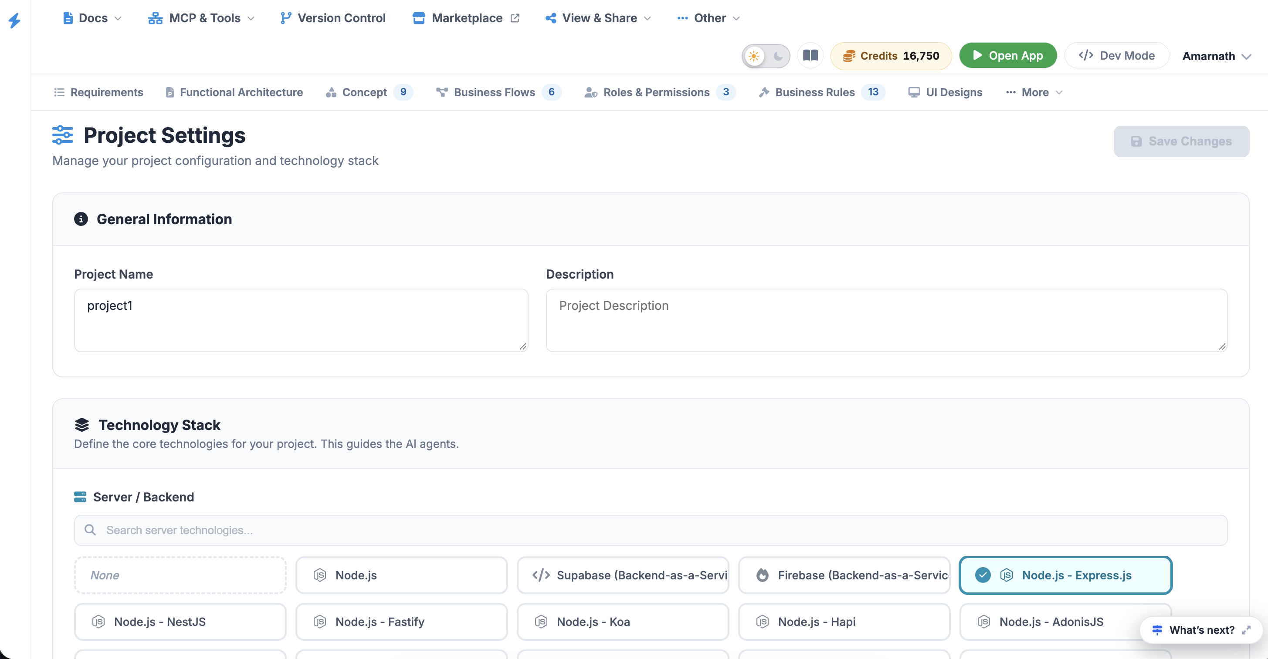Select the Node.js - NestJS option
The width and height of the screenshot is (1268, 659).
(x=180, y=622)
